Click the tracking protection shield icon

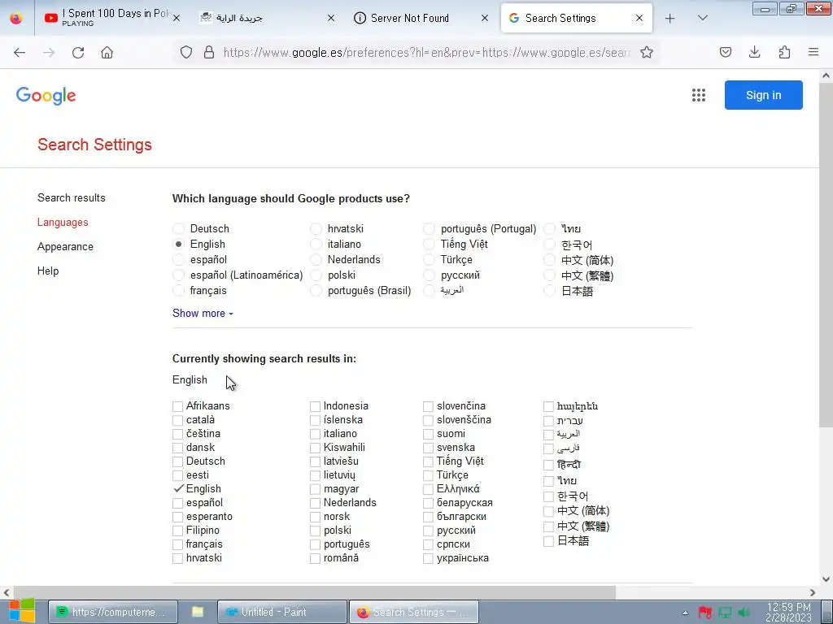coord(186,52)
